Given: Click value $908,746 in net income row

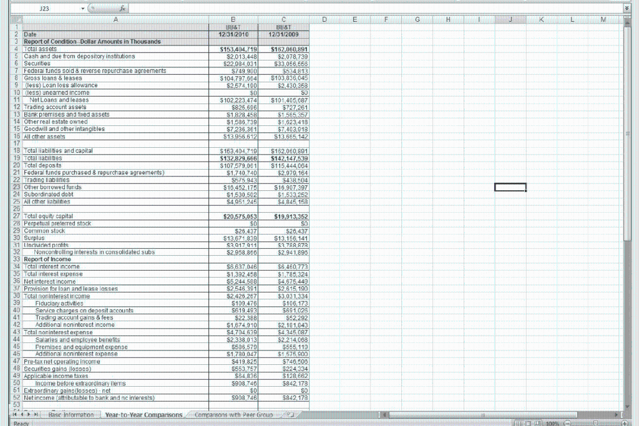Looking at the screenshot, I should (x=244, y=398).
